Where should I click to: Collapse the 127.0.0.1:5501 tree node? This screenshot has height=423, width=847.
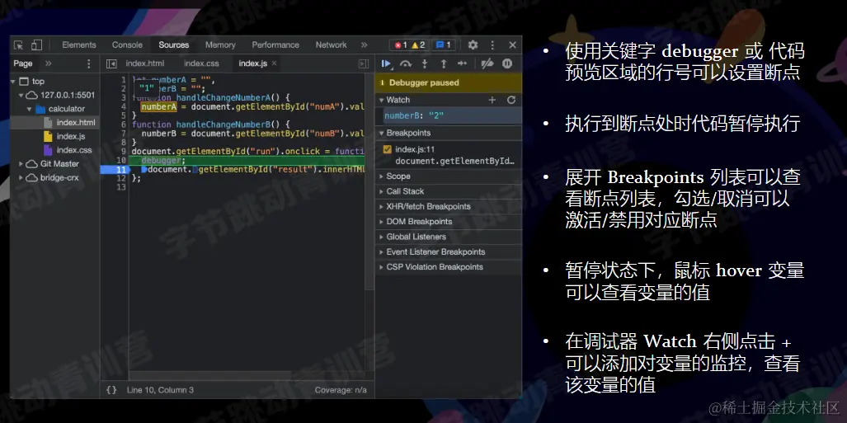pyautogui.click(x=21, y=96)
